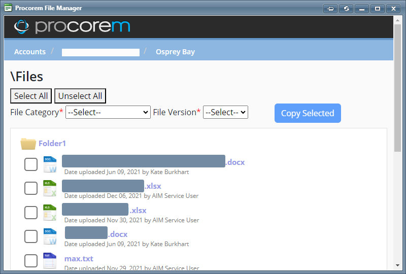Click Excel icon of xlsx uploaded Dec 06, 2021
This screenshot has height=274, width=406.
pos(50,188)
